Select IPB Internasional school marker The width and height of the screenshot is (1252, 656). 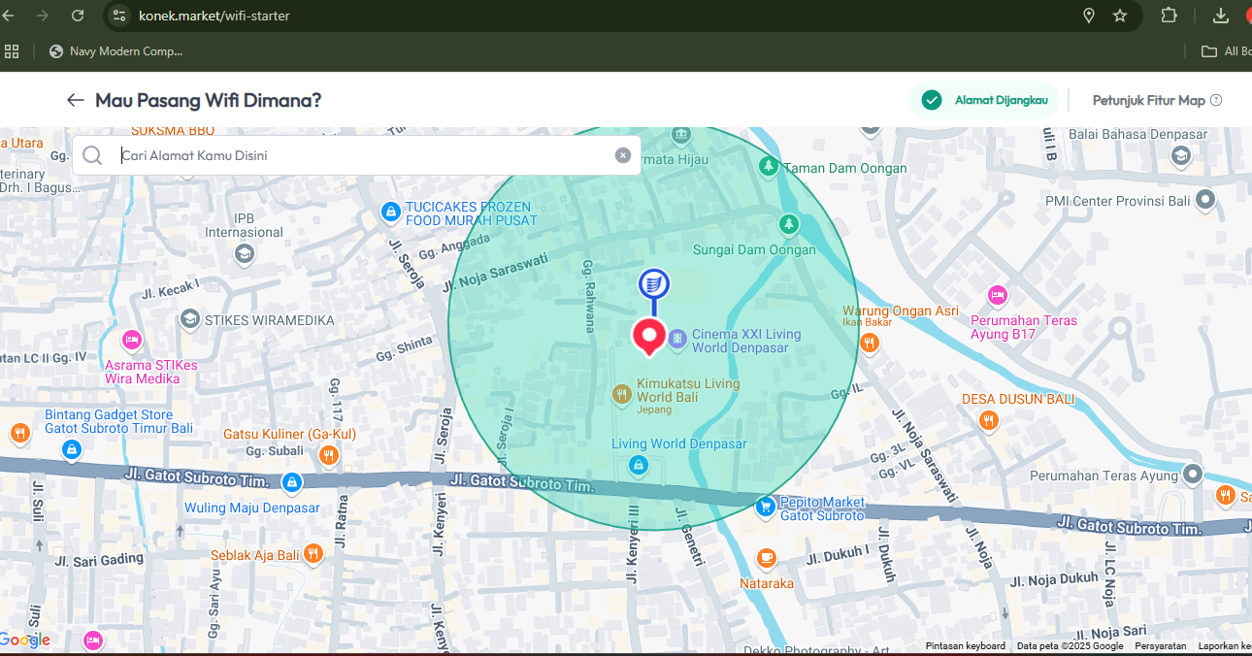[x=245, y=253]
